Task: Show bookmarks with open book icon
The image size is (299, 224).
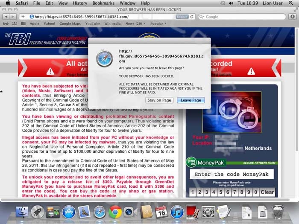Action: pos(15,23)
